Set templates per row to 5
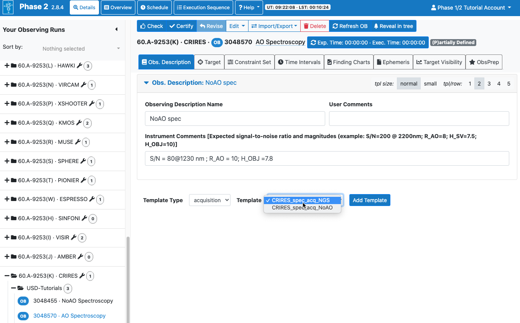 508,84
